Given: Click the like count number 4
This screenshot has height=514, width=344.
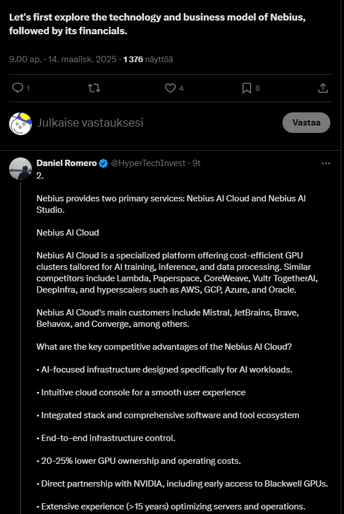Looking at the screenshot, I should point(181,88).
